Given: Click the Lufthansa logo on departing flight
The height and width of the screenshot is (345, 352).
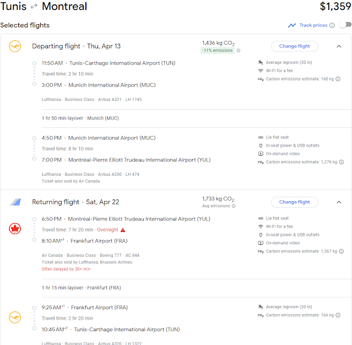Looking at the screenshot, I should [x=15, y=46].
